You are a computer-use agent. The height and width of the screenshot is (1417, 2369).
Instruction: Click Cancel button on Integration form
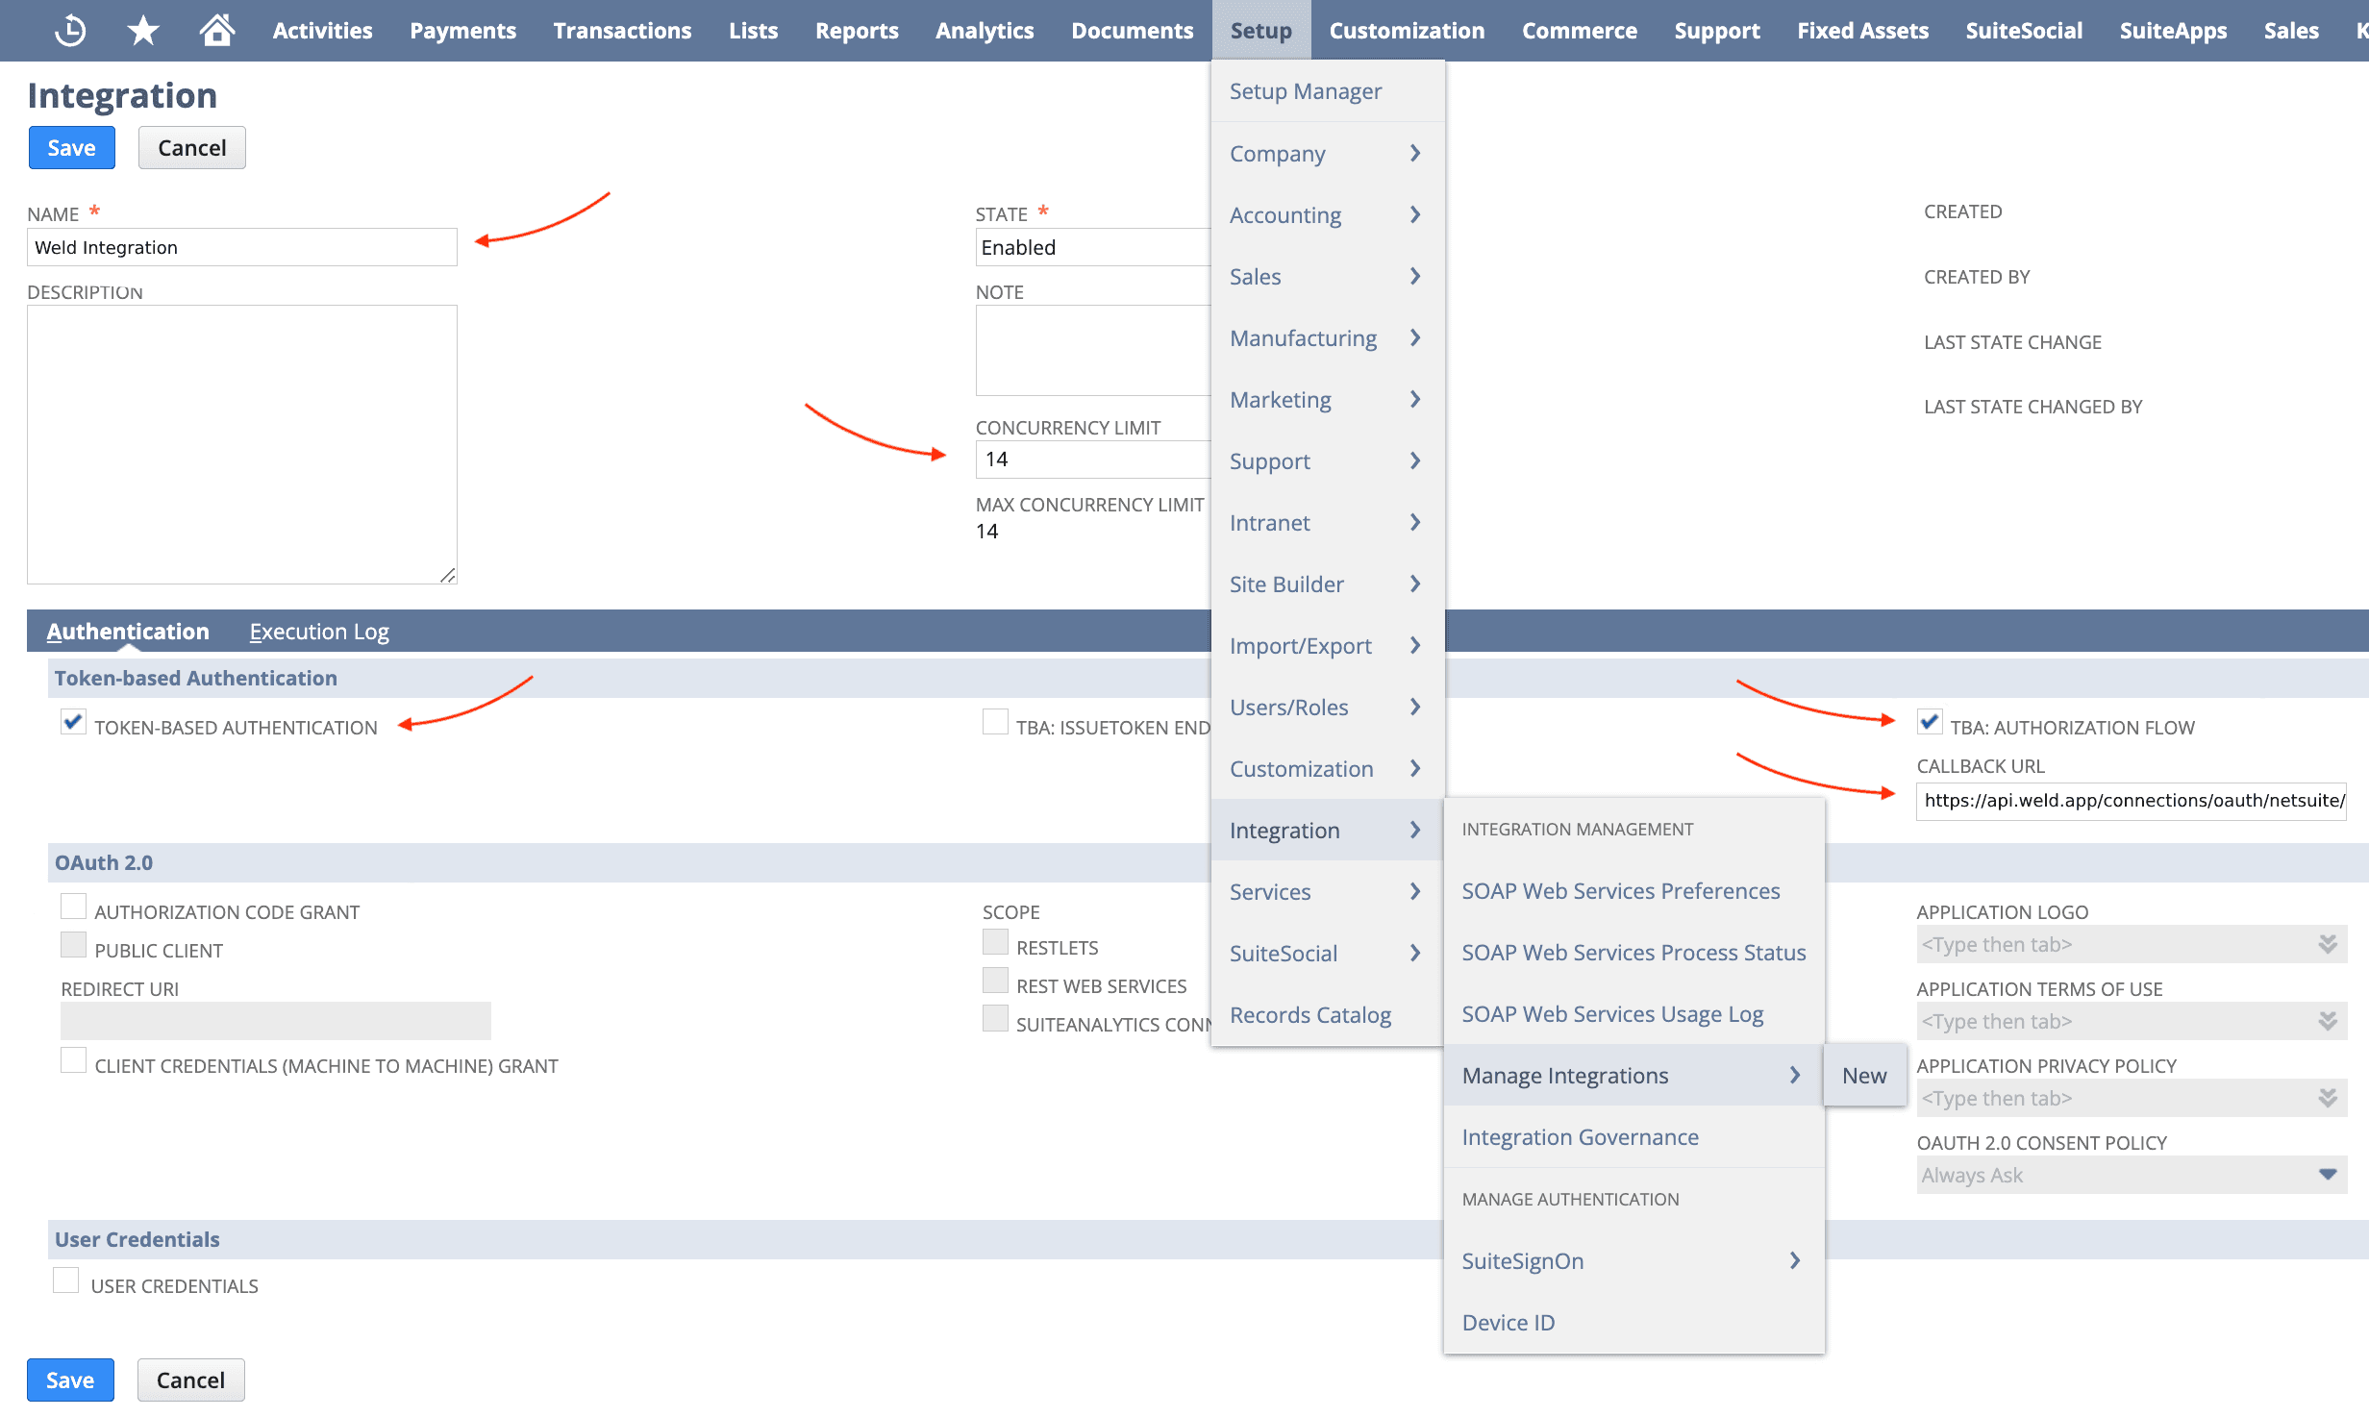pos(190,147)
